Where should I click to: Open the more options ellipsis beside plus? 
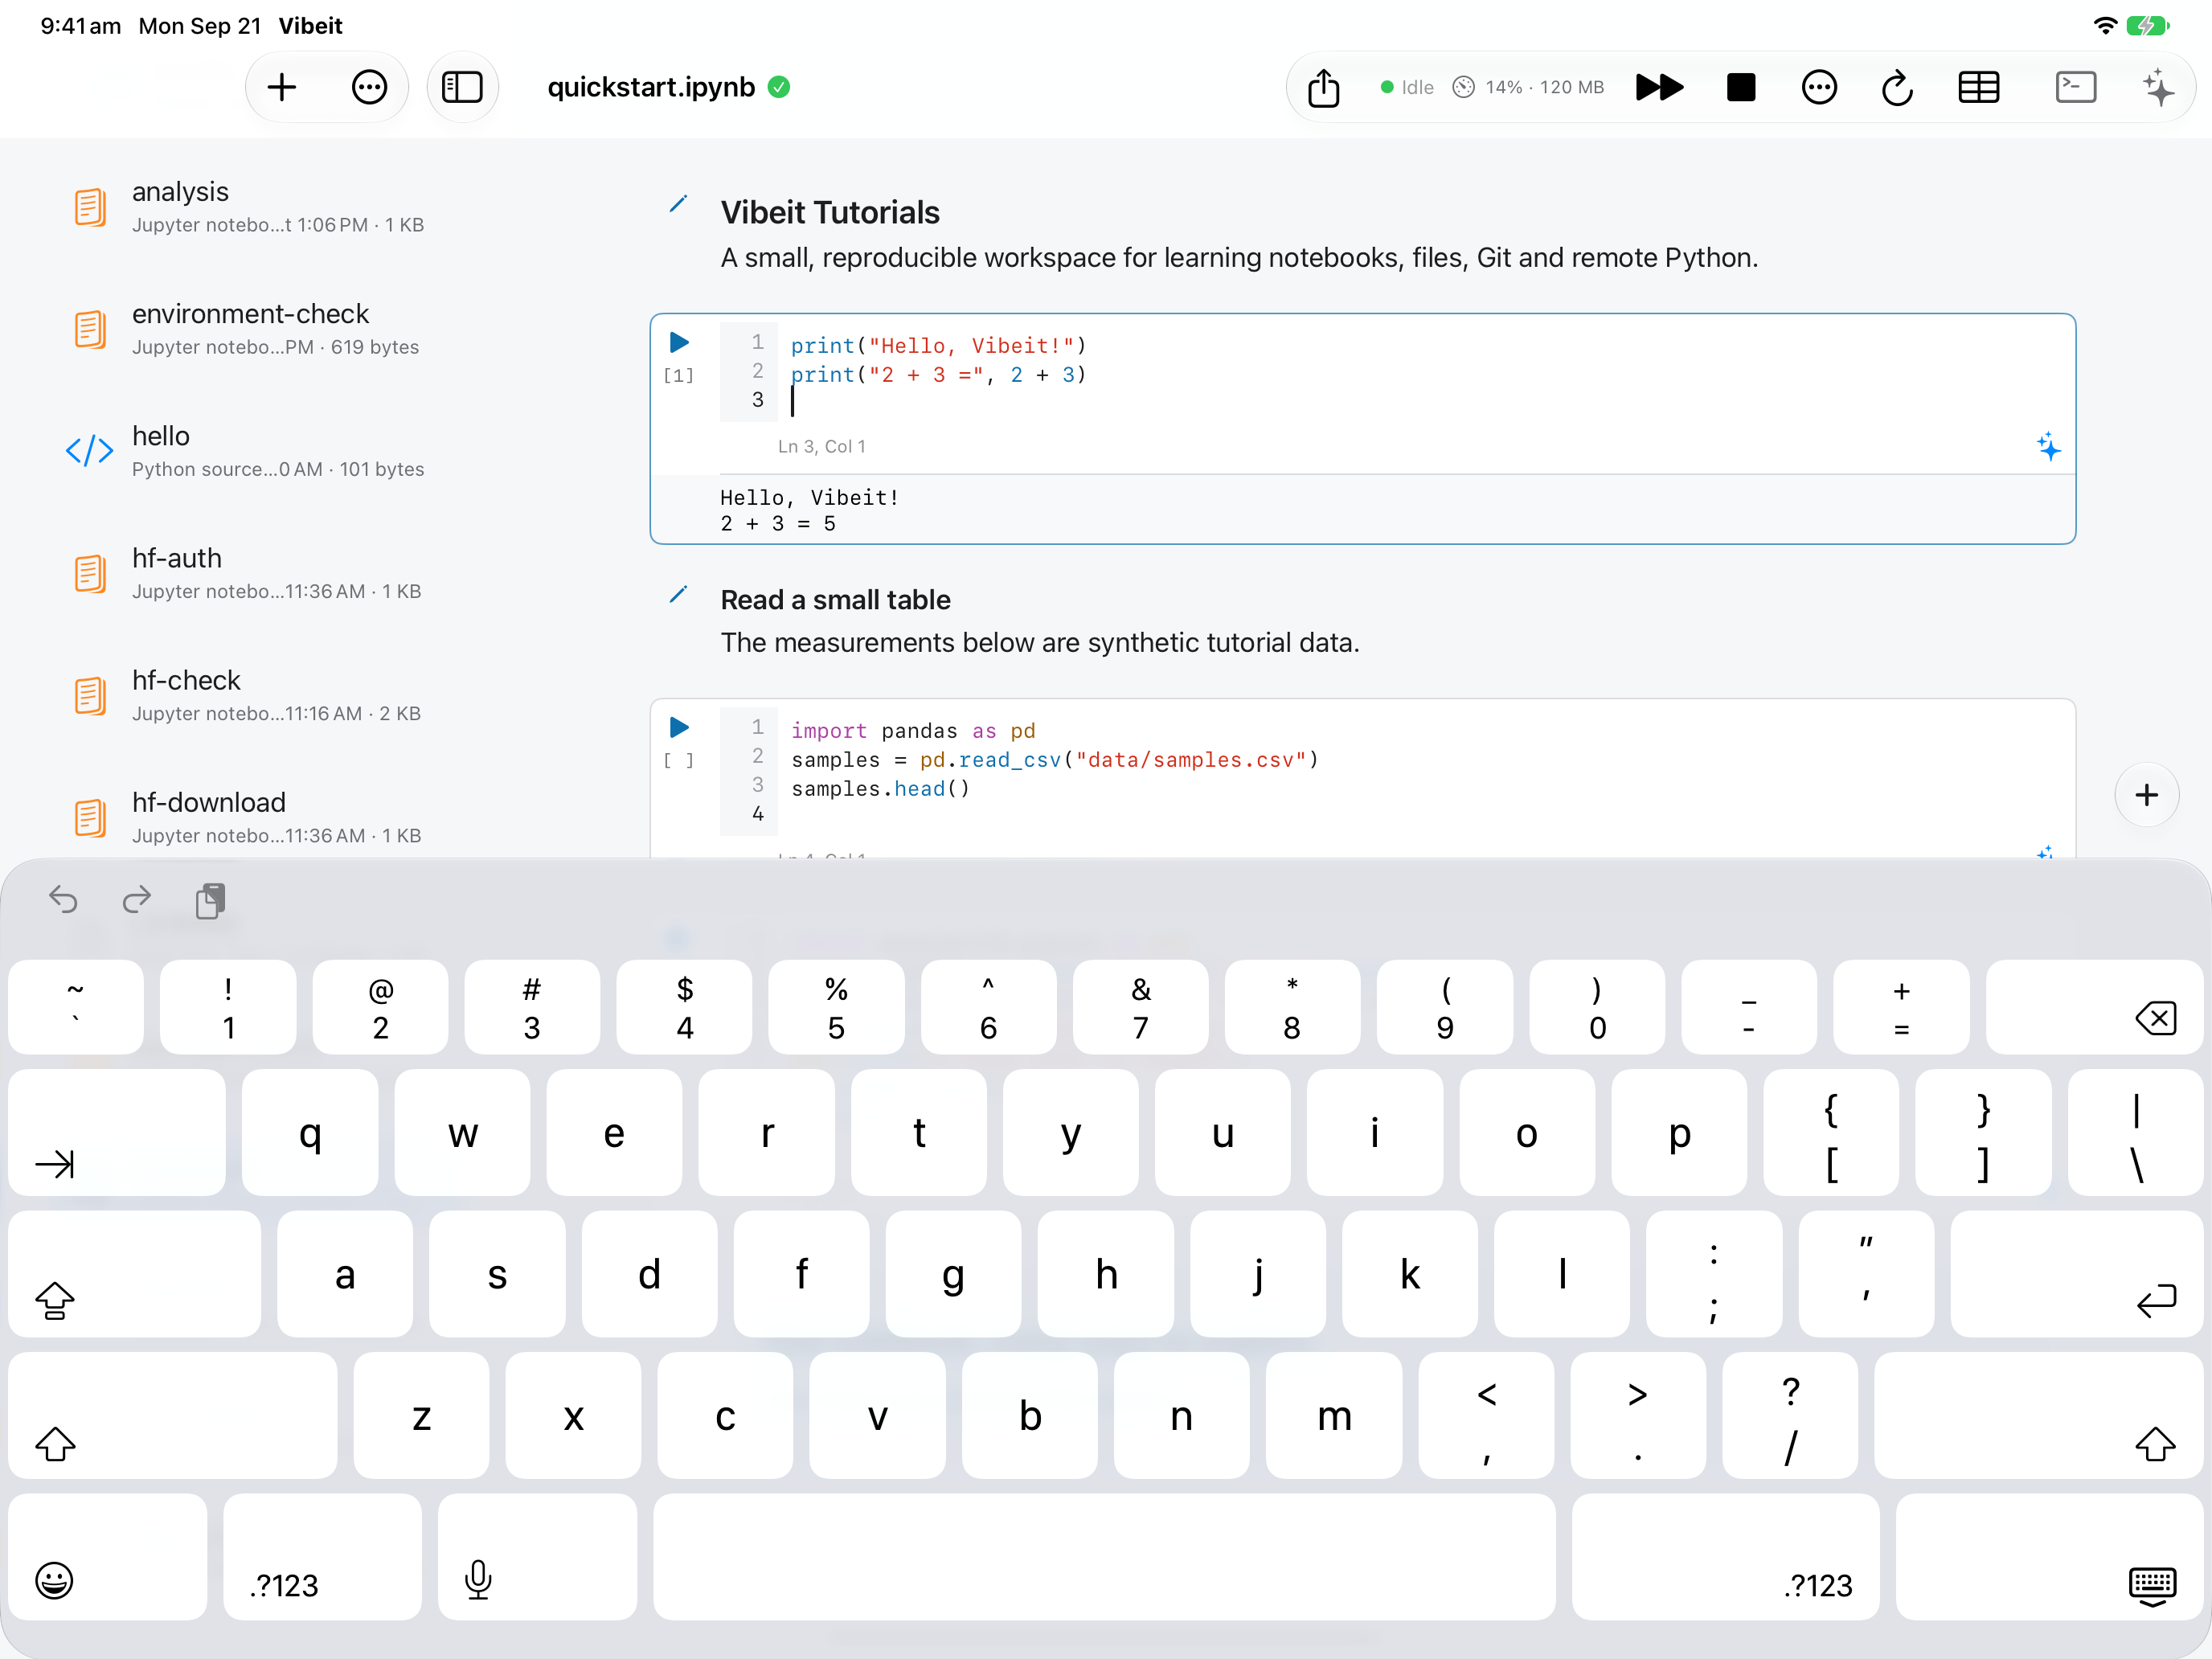point(369,87)
